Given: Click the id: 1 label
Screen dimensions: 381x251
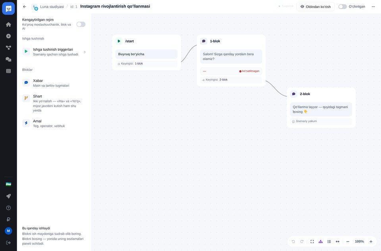Looking at the screenshot, I should point(74,7).
